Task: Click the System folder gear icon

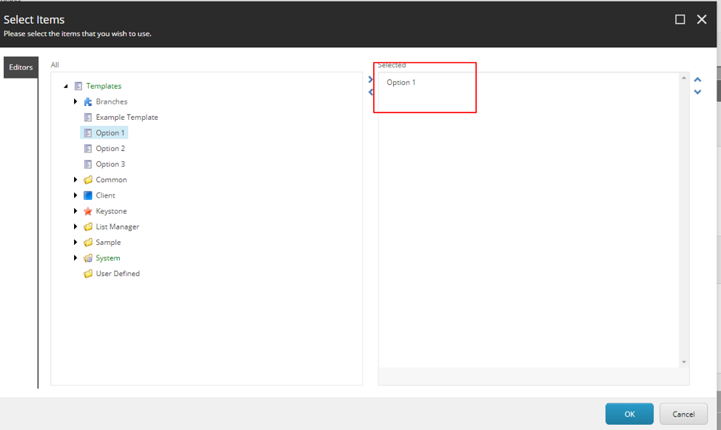Action: pyautogui.click(x=88, y=258)
